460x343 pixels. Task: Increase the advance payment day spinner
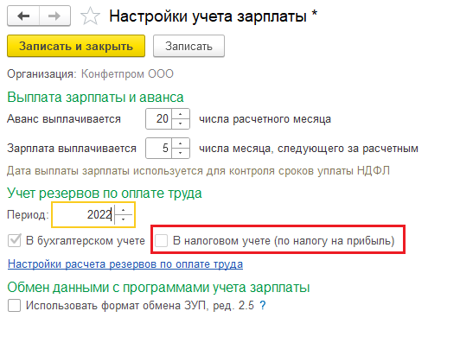[181, 114]
